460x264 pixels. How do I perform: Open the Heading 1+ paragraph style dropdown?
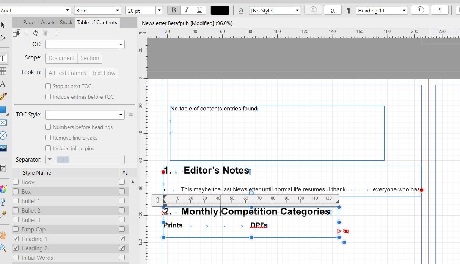404,10
